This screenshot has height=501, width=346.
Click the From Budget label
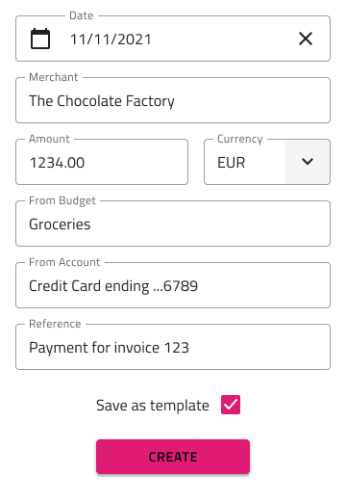click(x=62, y=200)
